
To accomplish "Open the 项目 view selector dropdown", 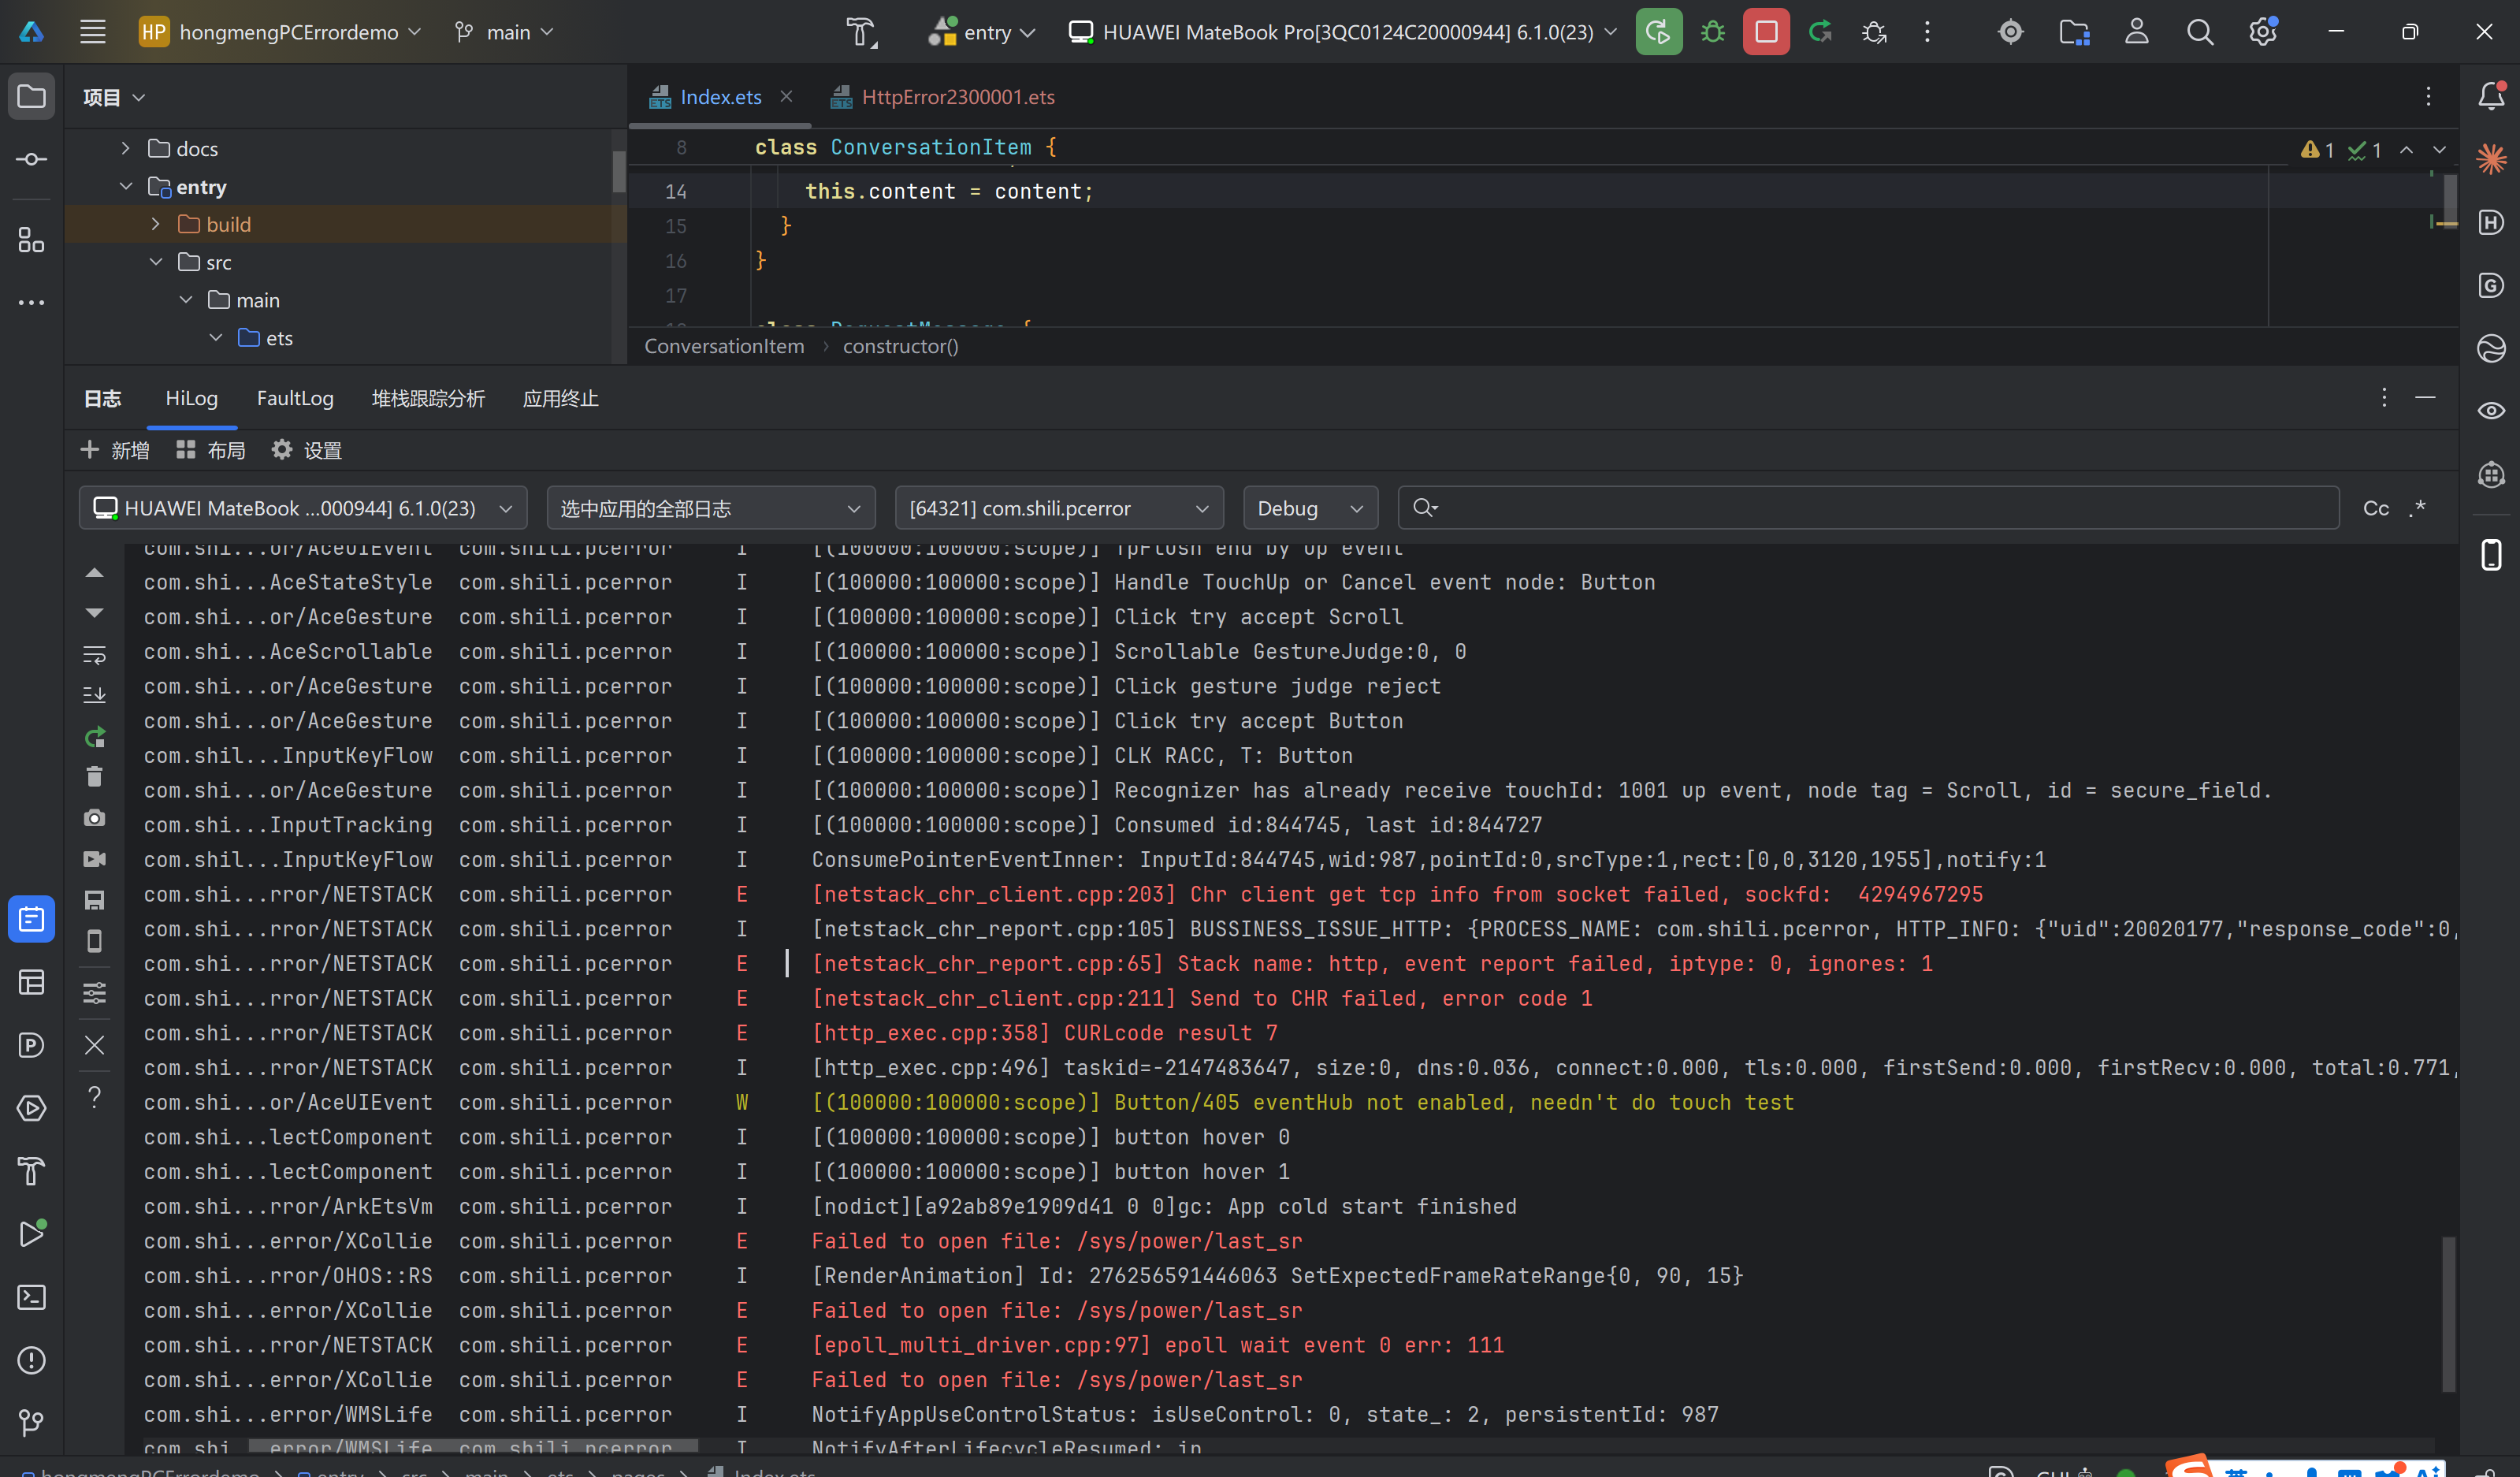I will point(114,97).
